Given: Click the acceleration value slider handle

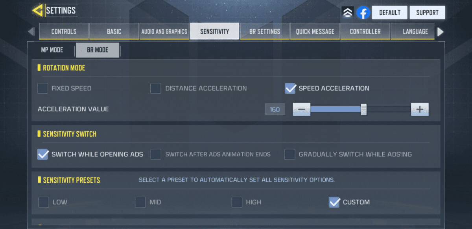Looking at the screenshot, I should [364, 109].
